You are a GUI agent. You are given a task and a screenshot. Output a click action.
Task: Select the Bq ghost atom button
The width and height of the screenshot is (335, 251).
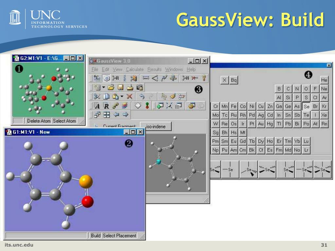click(x=234, y=80)
